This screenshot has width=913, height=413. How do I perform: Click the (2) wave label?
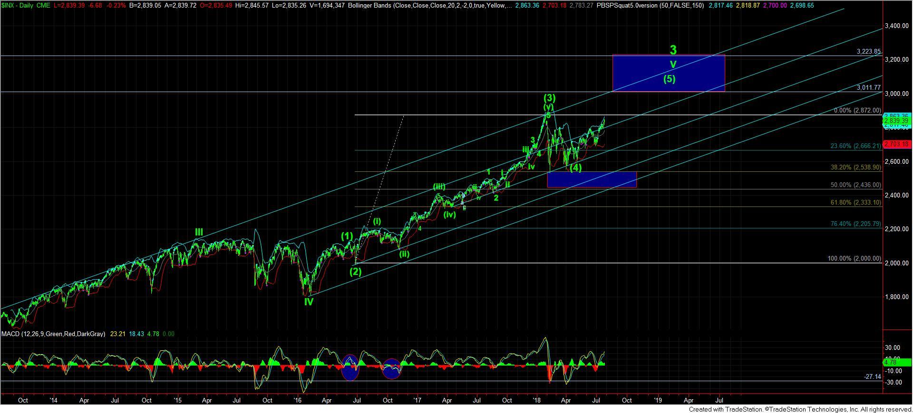pos(356,272)
